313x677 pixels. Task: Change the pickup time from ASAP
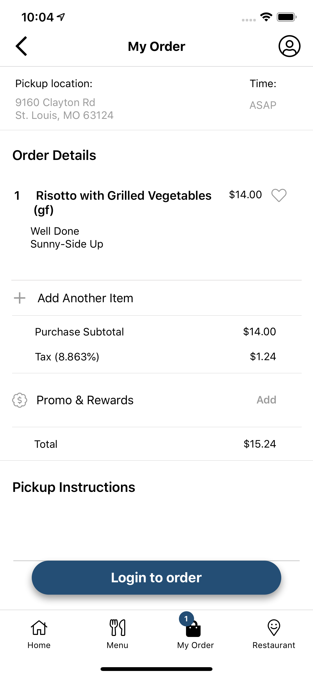[263, 105]
